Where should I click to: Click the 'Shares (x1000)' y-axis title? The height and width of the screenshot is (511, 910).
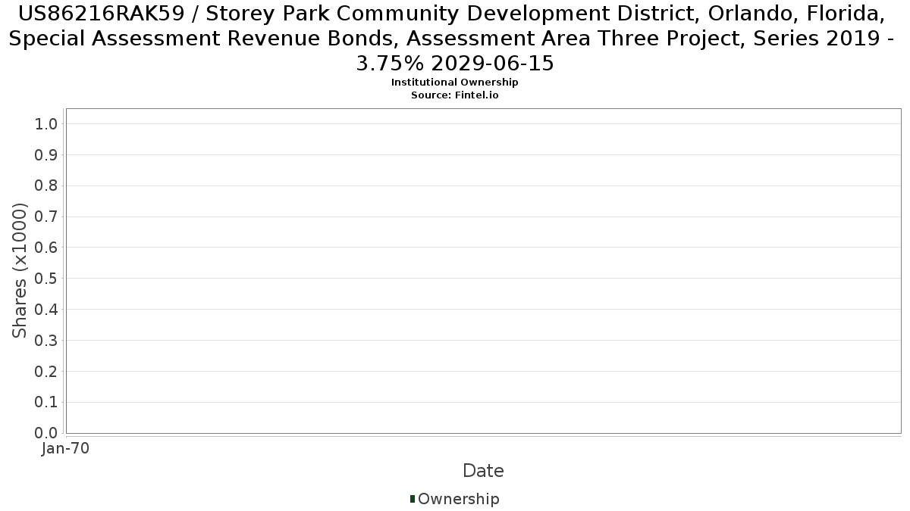pos(20,271)
